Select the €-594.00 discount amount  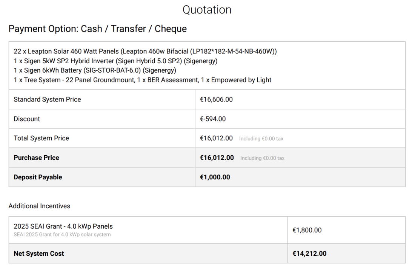(213, 119)
